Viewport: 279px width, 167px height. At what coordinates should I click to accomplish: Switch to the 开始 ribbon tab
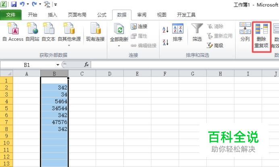[x=33, y=15]
